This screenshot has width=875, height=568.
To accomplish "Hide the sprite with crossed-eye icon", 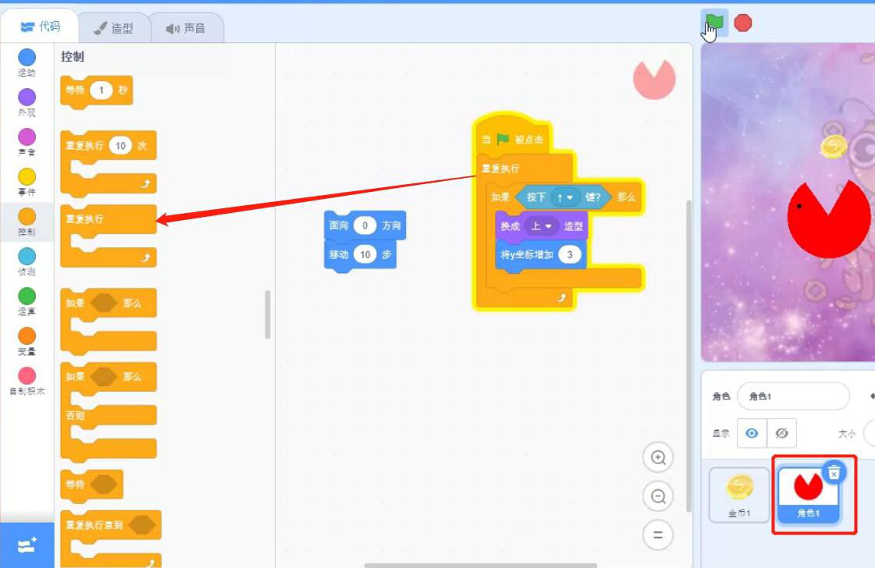I will 781,433.
